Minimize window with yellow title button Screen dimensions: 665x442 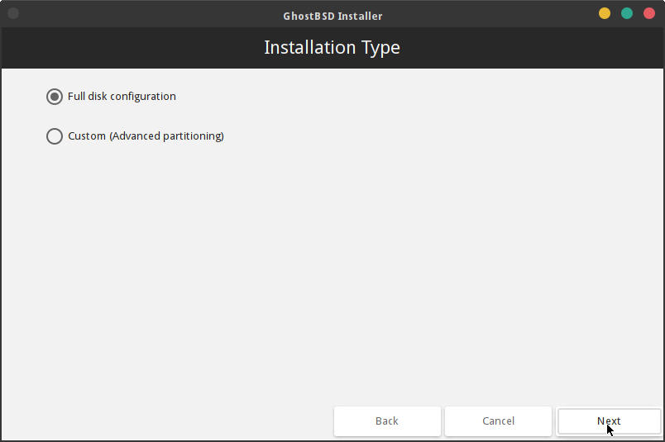point(605,13)
